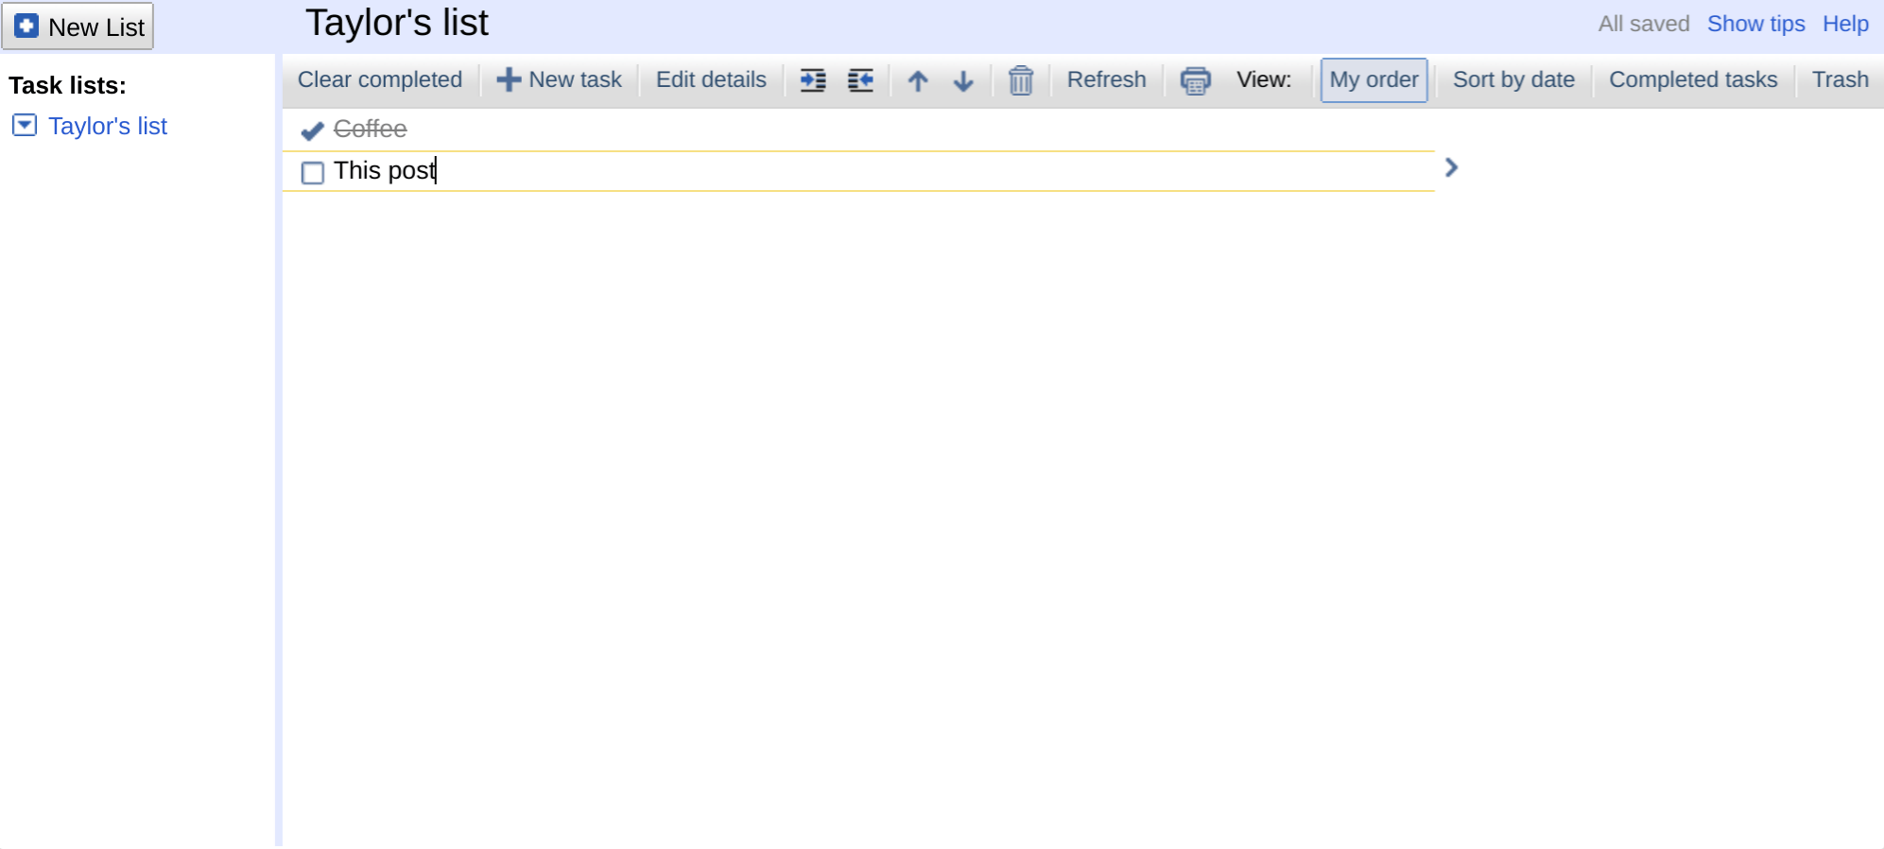Move task down with arrow icon
Screen dimensions: 1884x849
963,80
